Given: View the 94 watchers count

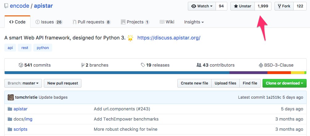Looking at the screenshot, I should (221, 6).
